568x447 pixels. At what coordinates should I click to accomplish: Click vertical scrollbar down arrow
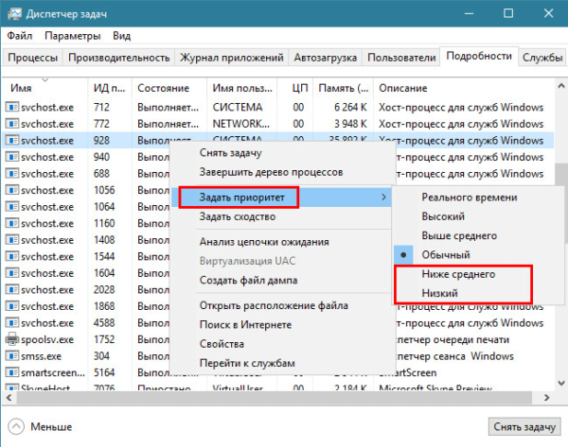[560, 383]
